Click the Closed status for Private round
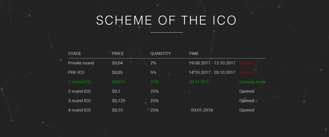Image resolution: width=329 pixels, height=137 pixels. click(x=246, y=63)
